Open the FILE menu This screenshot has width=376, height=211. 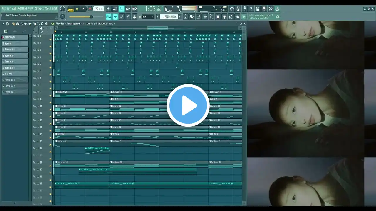(x=4, y=9)
